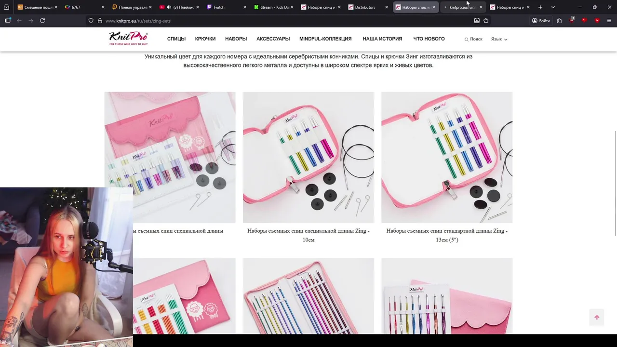Click the "Уникальный цвет для каждого номера" paragraph
The height and width of the screenshot is (347, 617).
pos(308,61)
